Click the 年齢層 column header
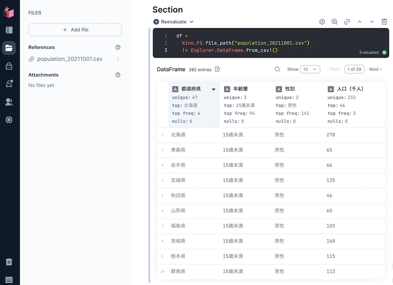 [240, 89]
